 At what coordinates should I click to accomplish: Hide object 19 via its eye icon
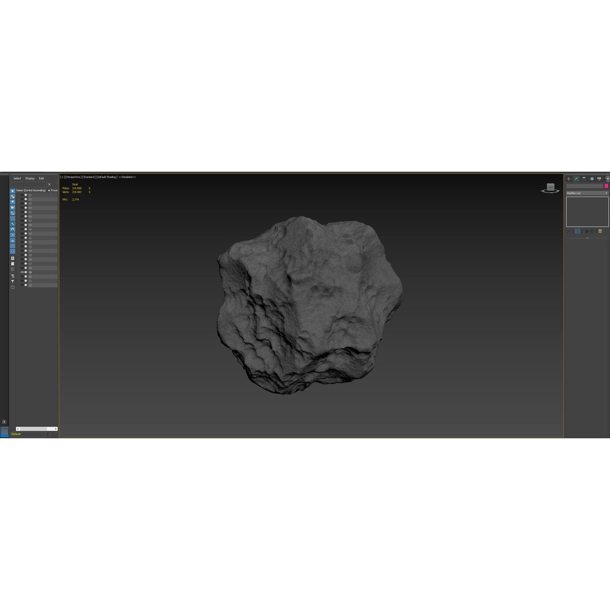pyautogui.click(x=22, y=272)
